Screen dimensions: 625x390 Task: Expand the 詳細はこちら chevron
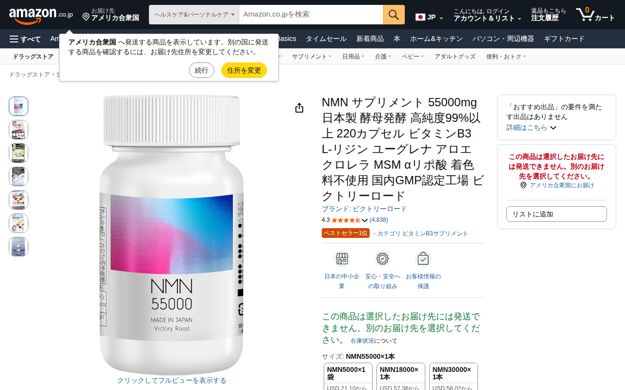[553, 128]
